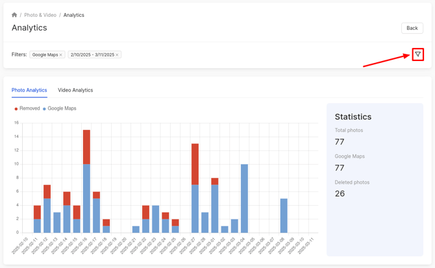435x268 pixels.
Task: Select the Photo Analytics tab
Action: coord(29,90)
